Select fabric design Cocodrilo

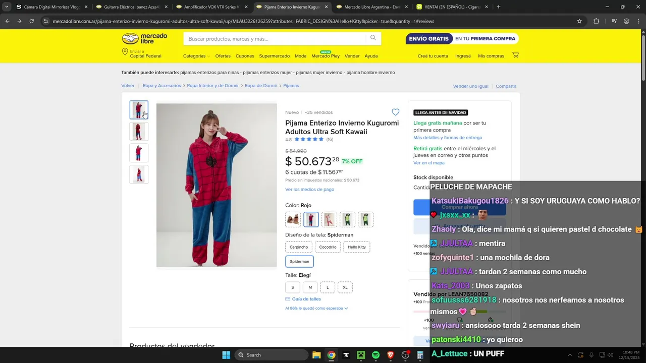click(328, 247)
